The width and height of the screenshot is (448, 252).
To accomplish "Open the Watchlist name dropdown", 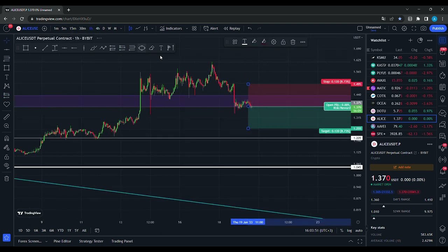I will tap(380, 40).
